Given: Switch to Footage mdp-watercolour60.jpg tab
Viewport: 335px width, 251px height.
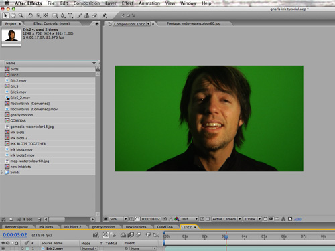Looking at the screenshot, I should pyautogui.click(x=194, y=23).
